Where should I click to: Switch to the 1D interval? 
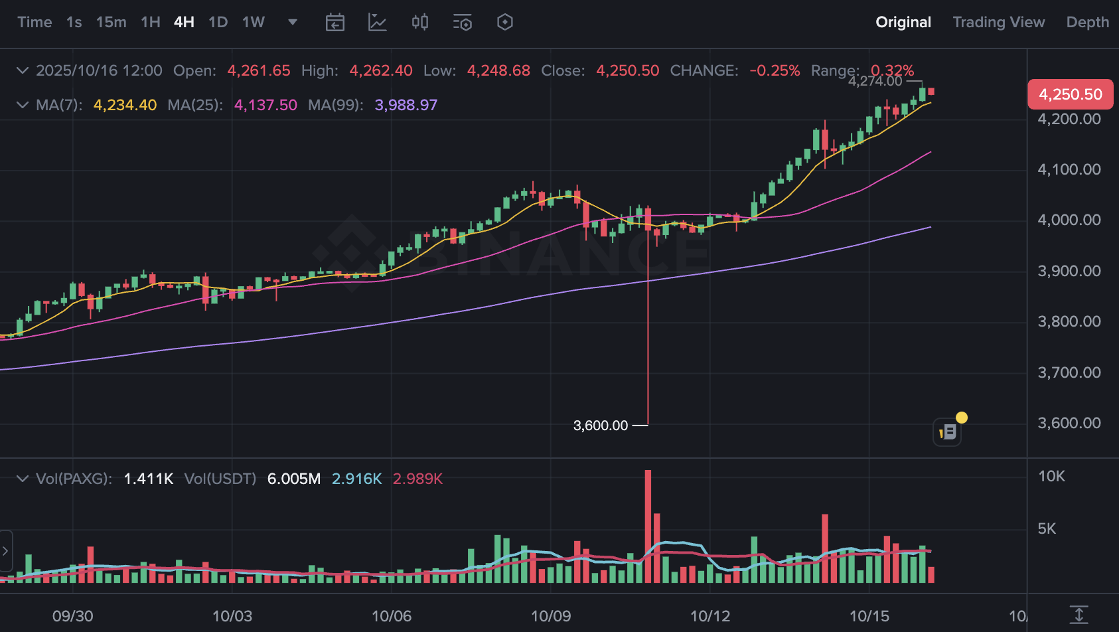pos(218,23)
